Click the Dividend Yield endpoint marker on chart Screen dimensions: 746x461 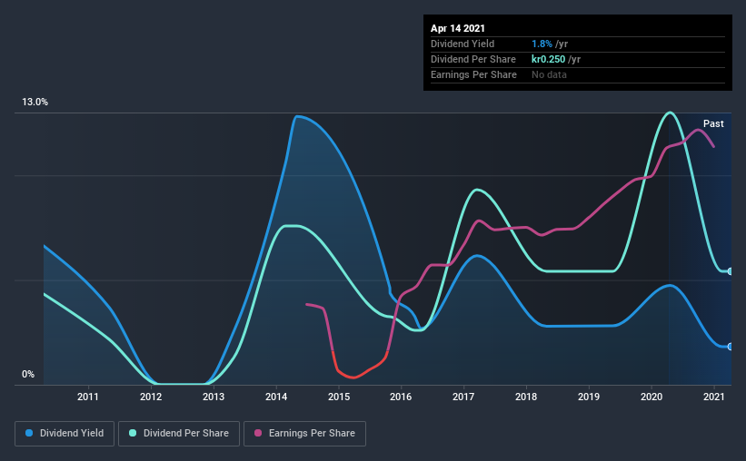click(x=730, y=347)
